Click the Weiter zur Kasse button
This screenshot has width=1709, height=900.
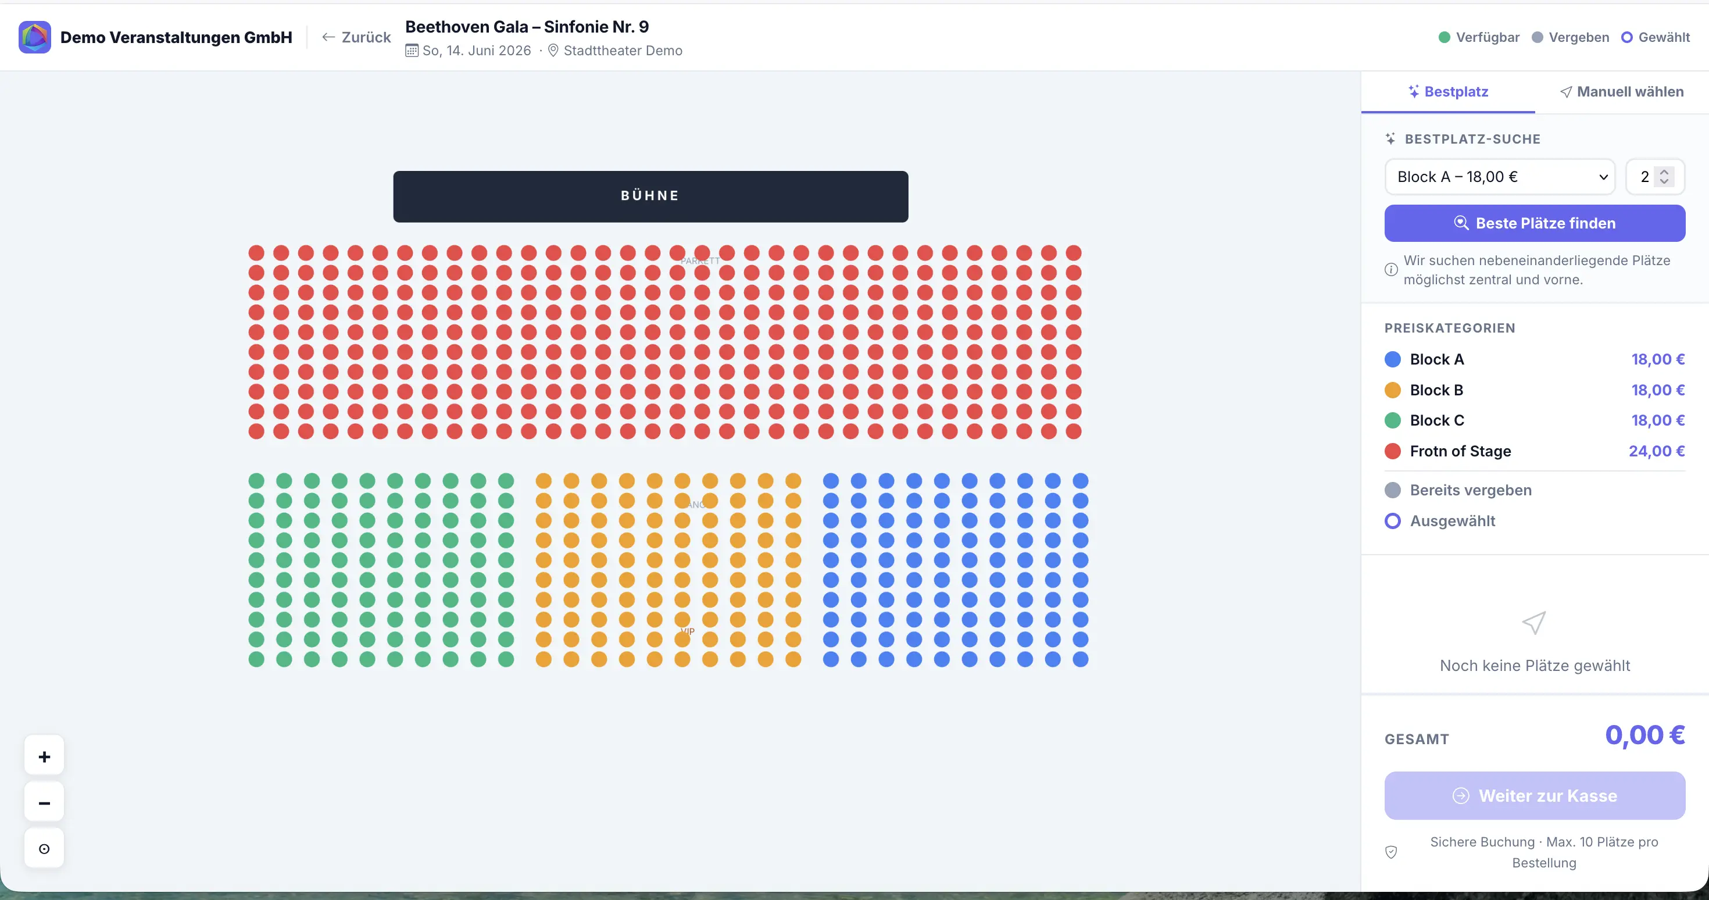(1535, 795)
